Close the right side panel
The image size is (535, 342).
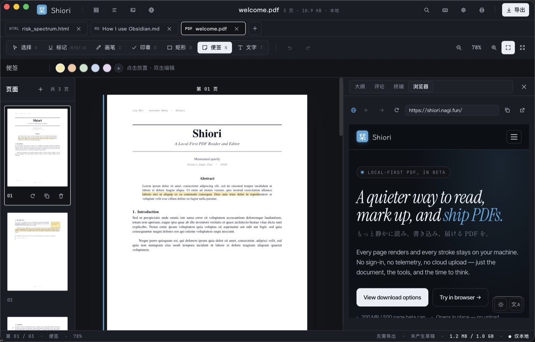click(x=524, y=87)
